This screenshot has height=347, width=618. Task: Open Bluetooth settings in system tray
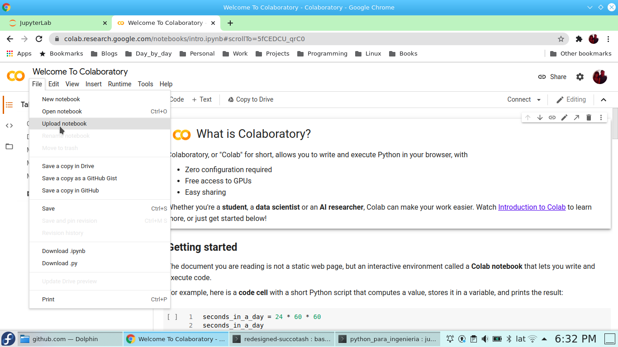[x=509, y=339]
